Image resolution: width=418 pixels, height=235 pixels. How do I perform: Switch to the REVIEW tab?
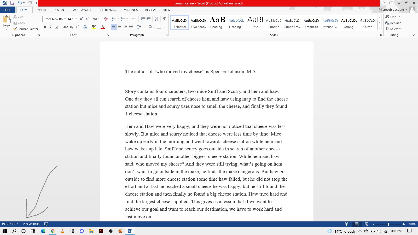tap(150, 10)
